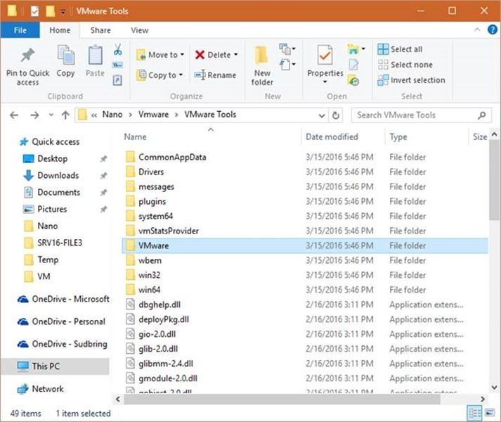Select the vmStatsProvider folder

pos(305,231)
